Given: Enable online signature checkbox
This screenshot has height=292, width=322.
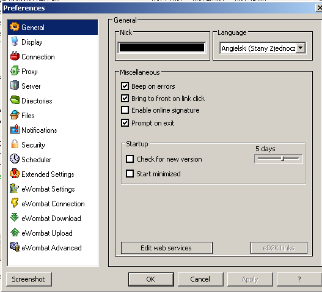Looking at the screenshot, I should pyautogui.click(x=125, y=110).
